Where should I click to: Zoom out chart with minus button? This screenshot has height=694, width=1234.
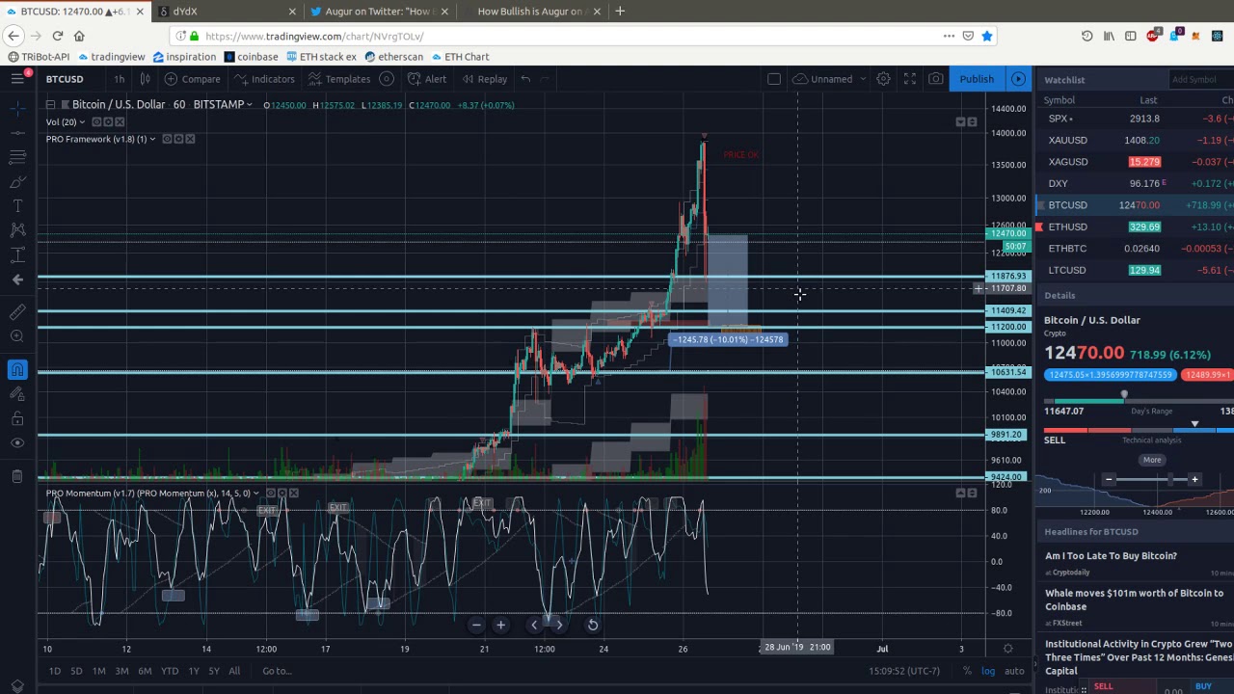[x=476, y=625]
